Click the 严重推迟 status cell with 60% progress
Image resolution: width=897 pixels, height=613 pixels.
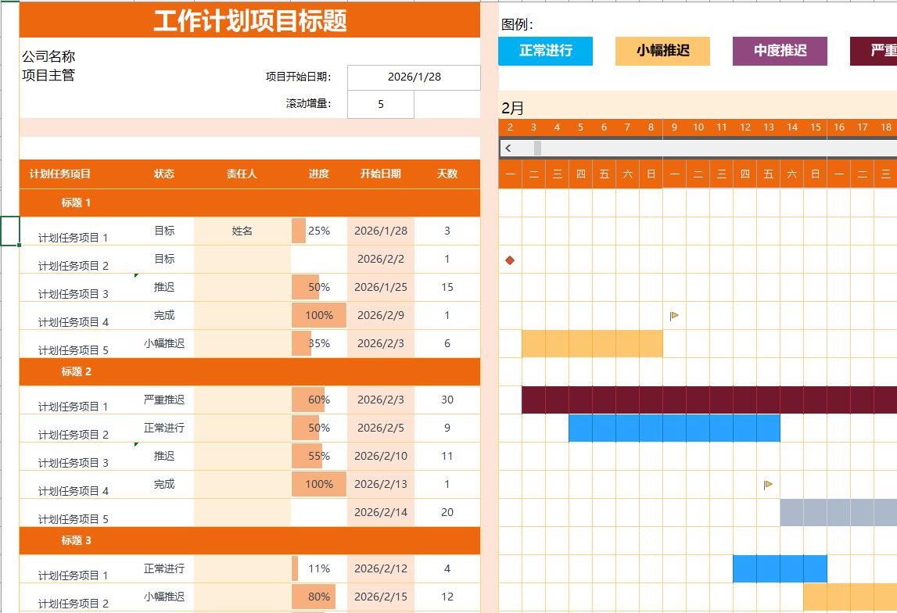tap(164, 400)
